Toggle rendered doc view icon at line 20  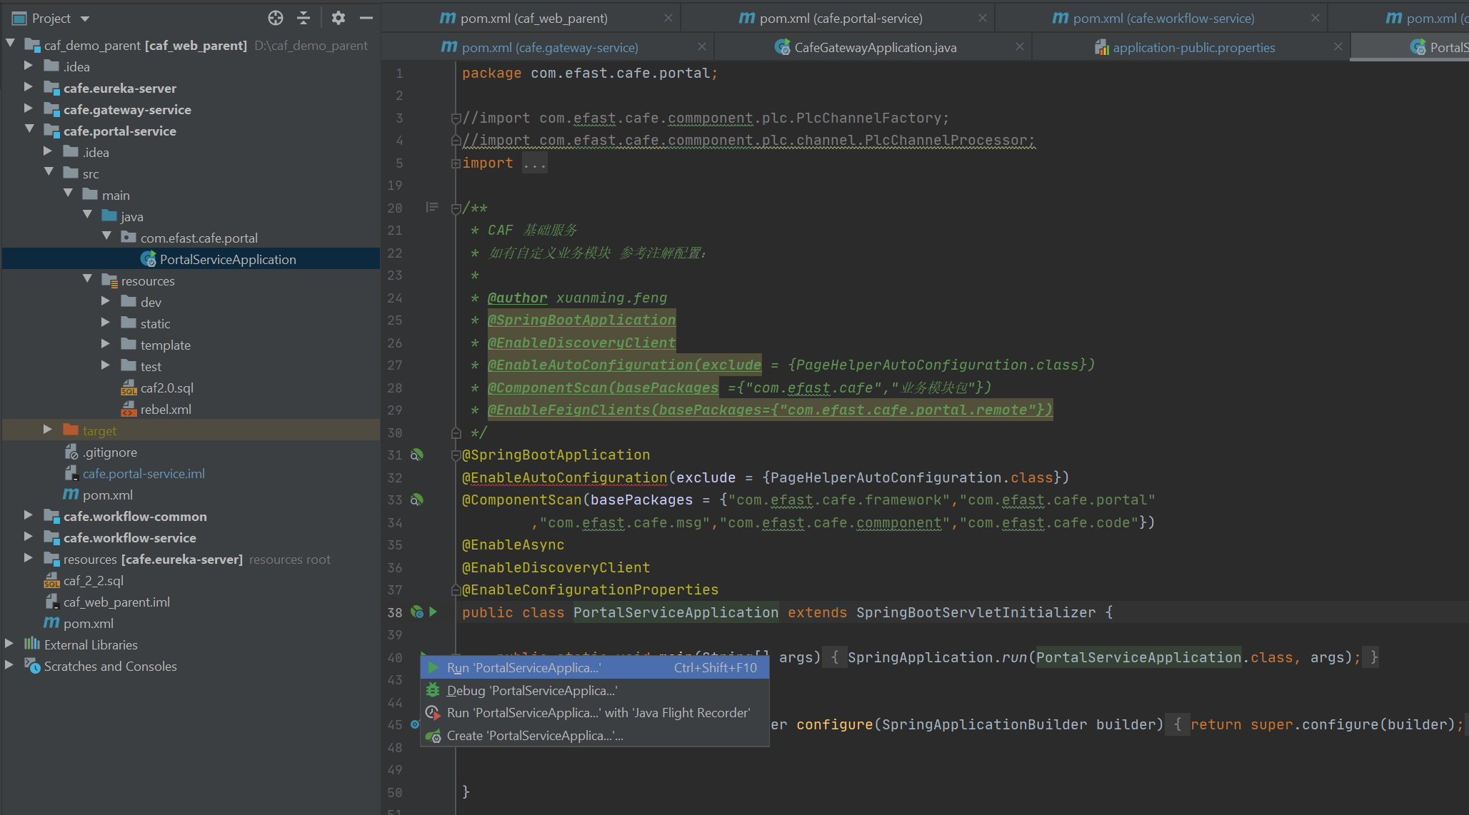432,207
